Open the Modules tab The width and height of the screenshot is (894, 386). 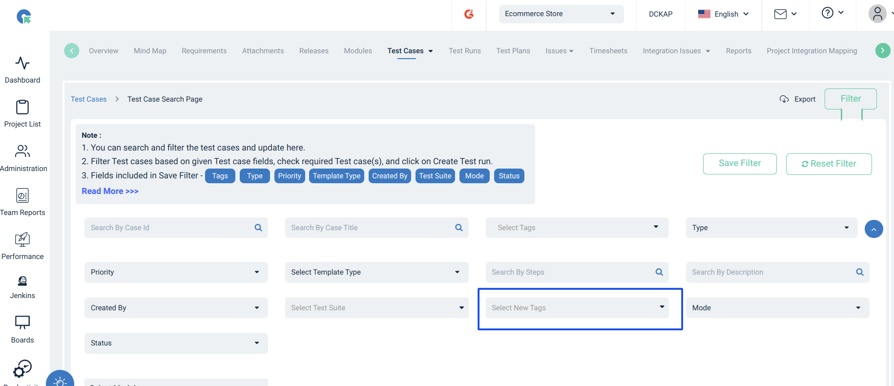[x=358, y=51]
